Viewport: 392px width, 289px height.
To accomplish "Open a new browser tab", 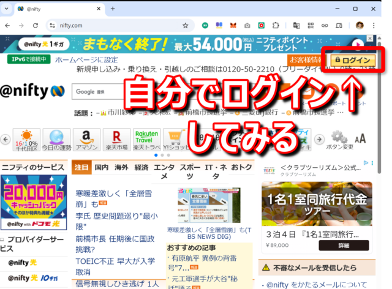I will click(112, 9).
